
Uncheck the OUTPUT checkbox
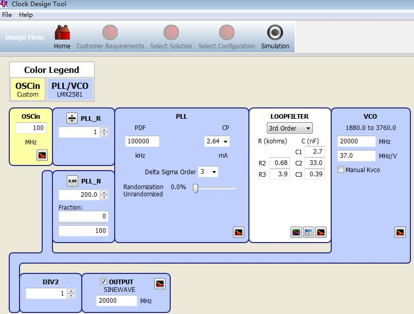103,281
